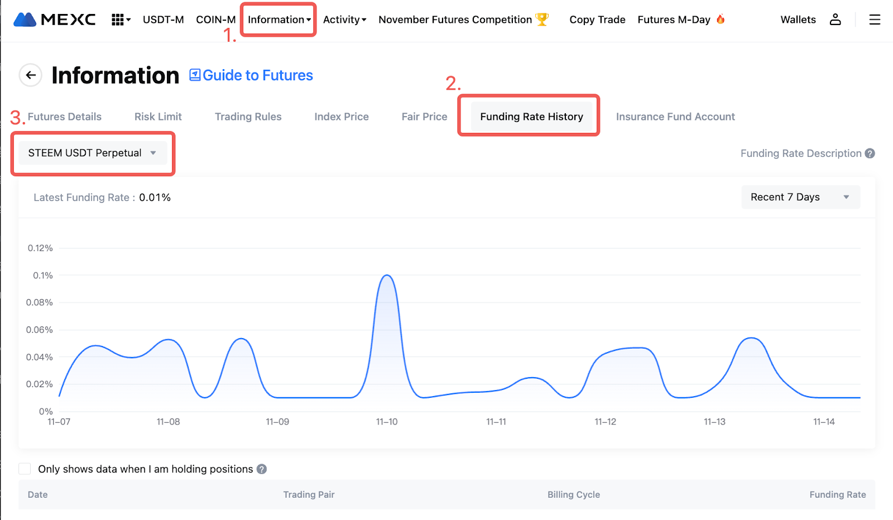Click the Funding Rate Description help icon

(870, 153)
